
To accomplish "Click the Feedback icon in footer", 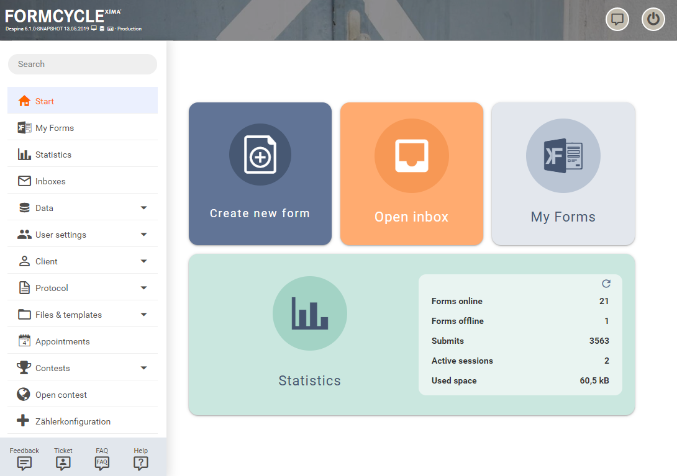I will (x=24, y=462).
